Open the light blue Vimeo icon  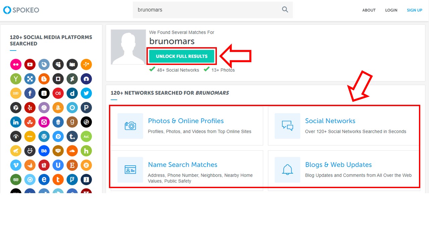16,165
